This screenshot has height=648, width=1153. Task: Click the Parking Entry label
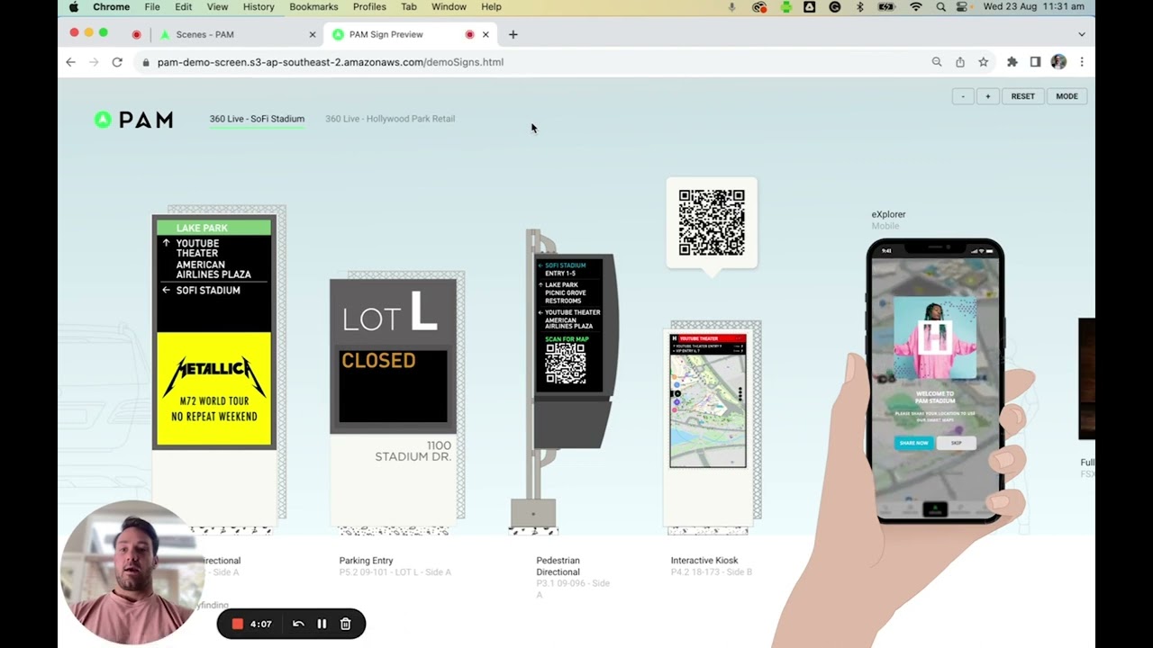pos(366,561)
